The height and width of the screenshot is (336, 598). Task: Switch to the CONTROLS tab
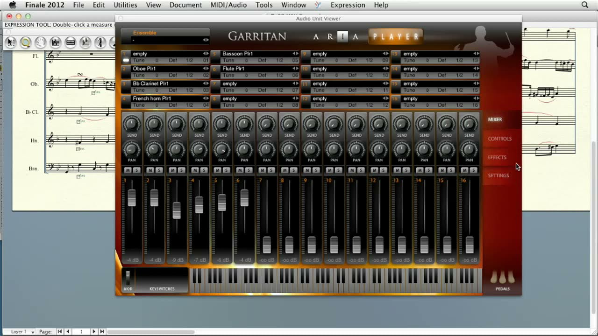point(499,139)
